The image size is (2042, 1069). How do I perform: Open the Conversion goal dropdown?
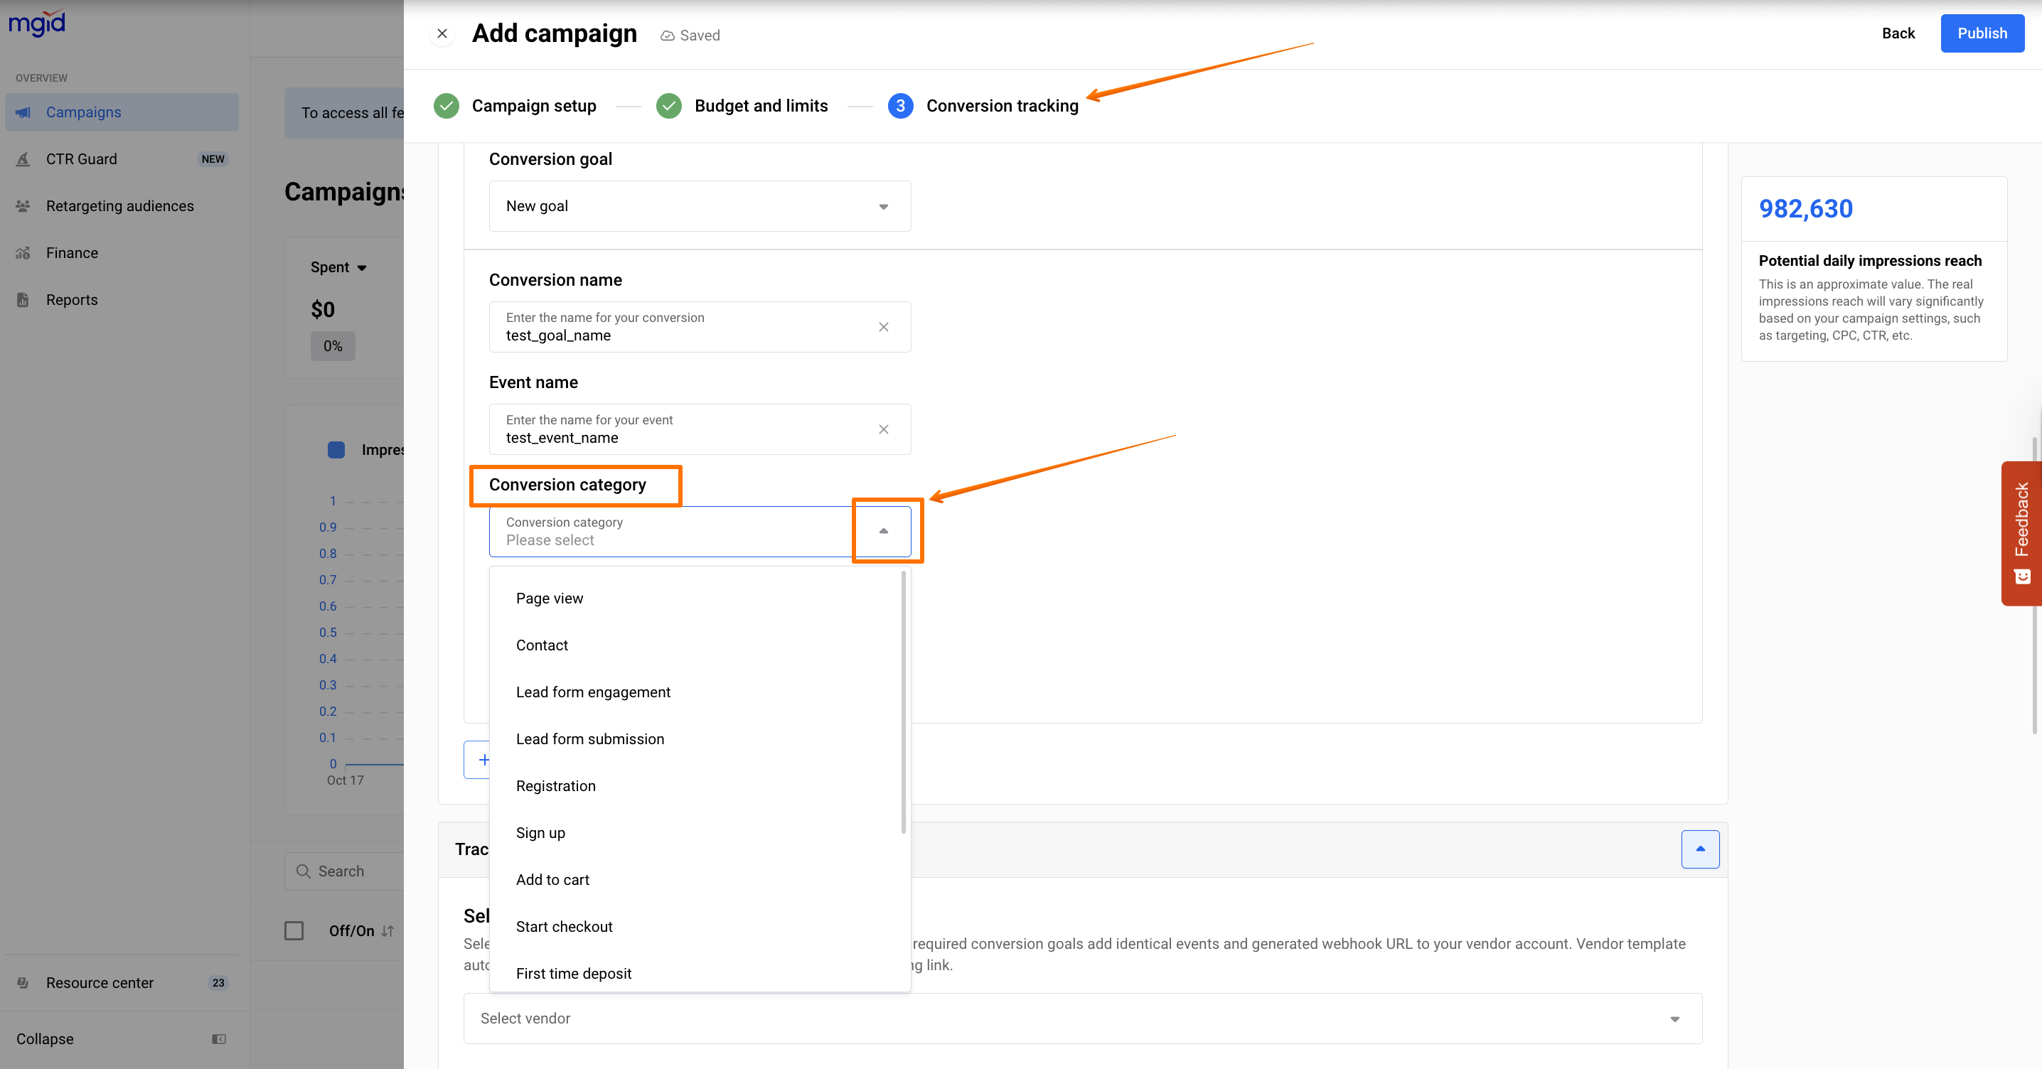click(699, 206)
